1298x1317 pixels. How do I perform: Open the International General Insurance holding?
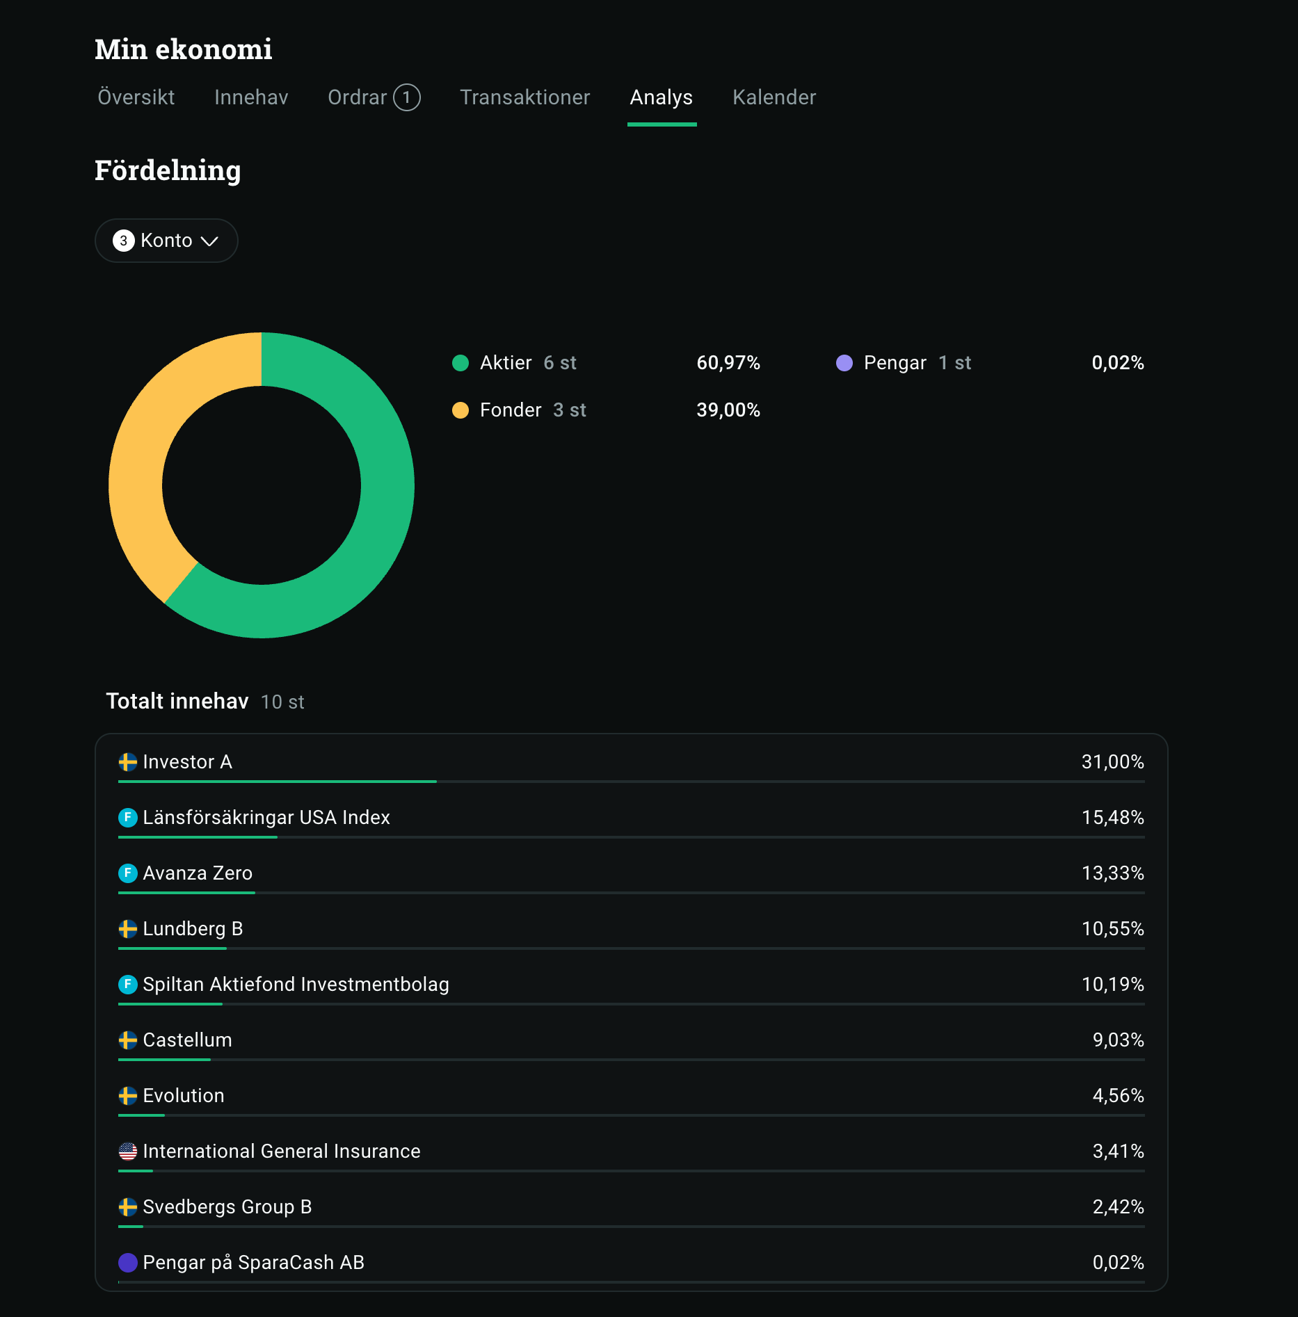(x=632, y=1154)
